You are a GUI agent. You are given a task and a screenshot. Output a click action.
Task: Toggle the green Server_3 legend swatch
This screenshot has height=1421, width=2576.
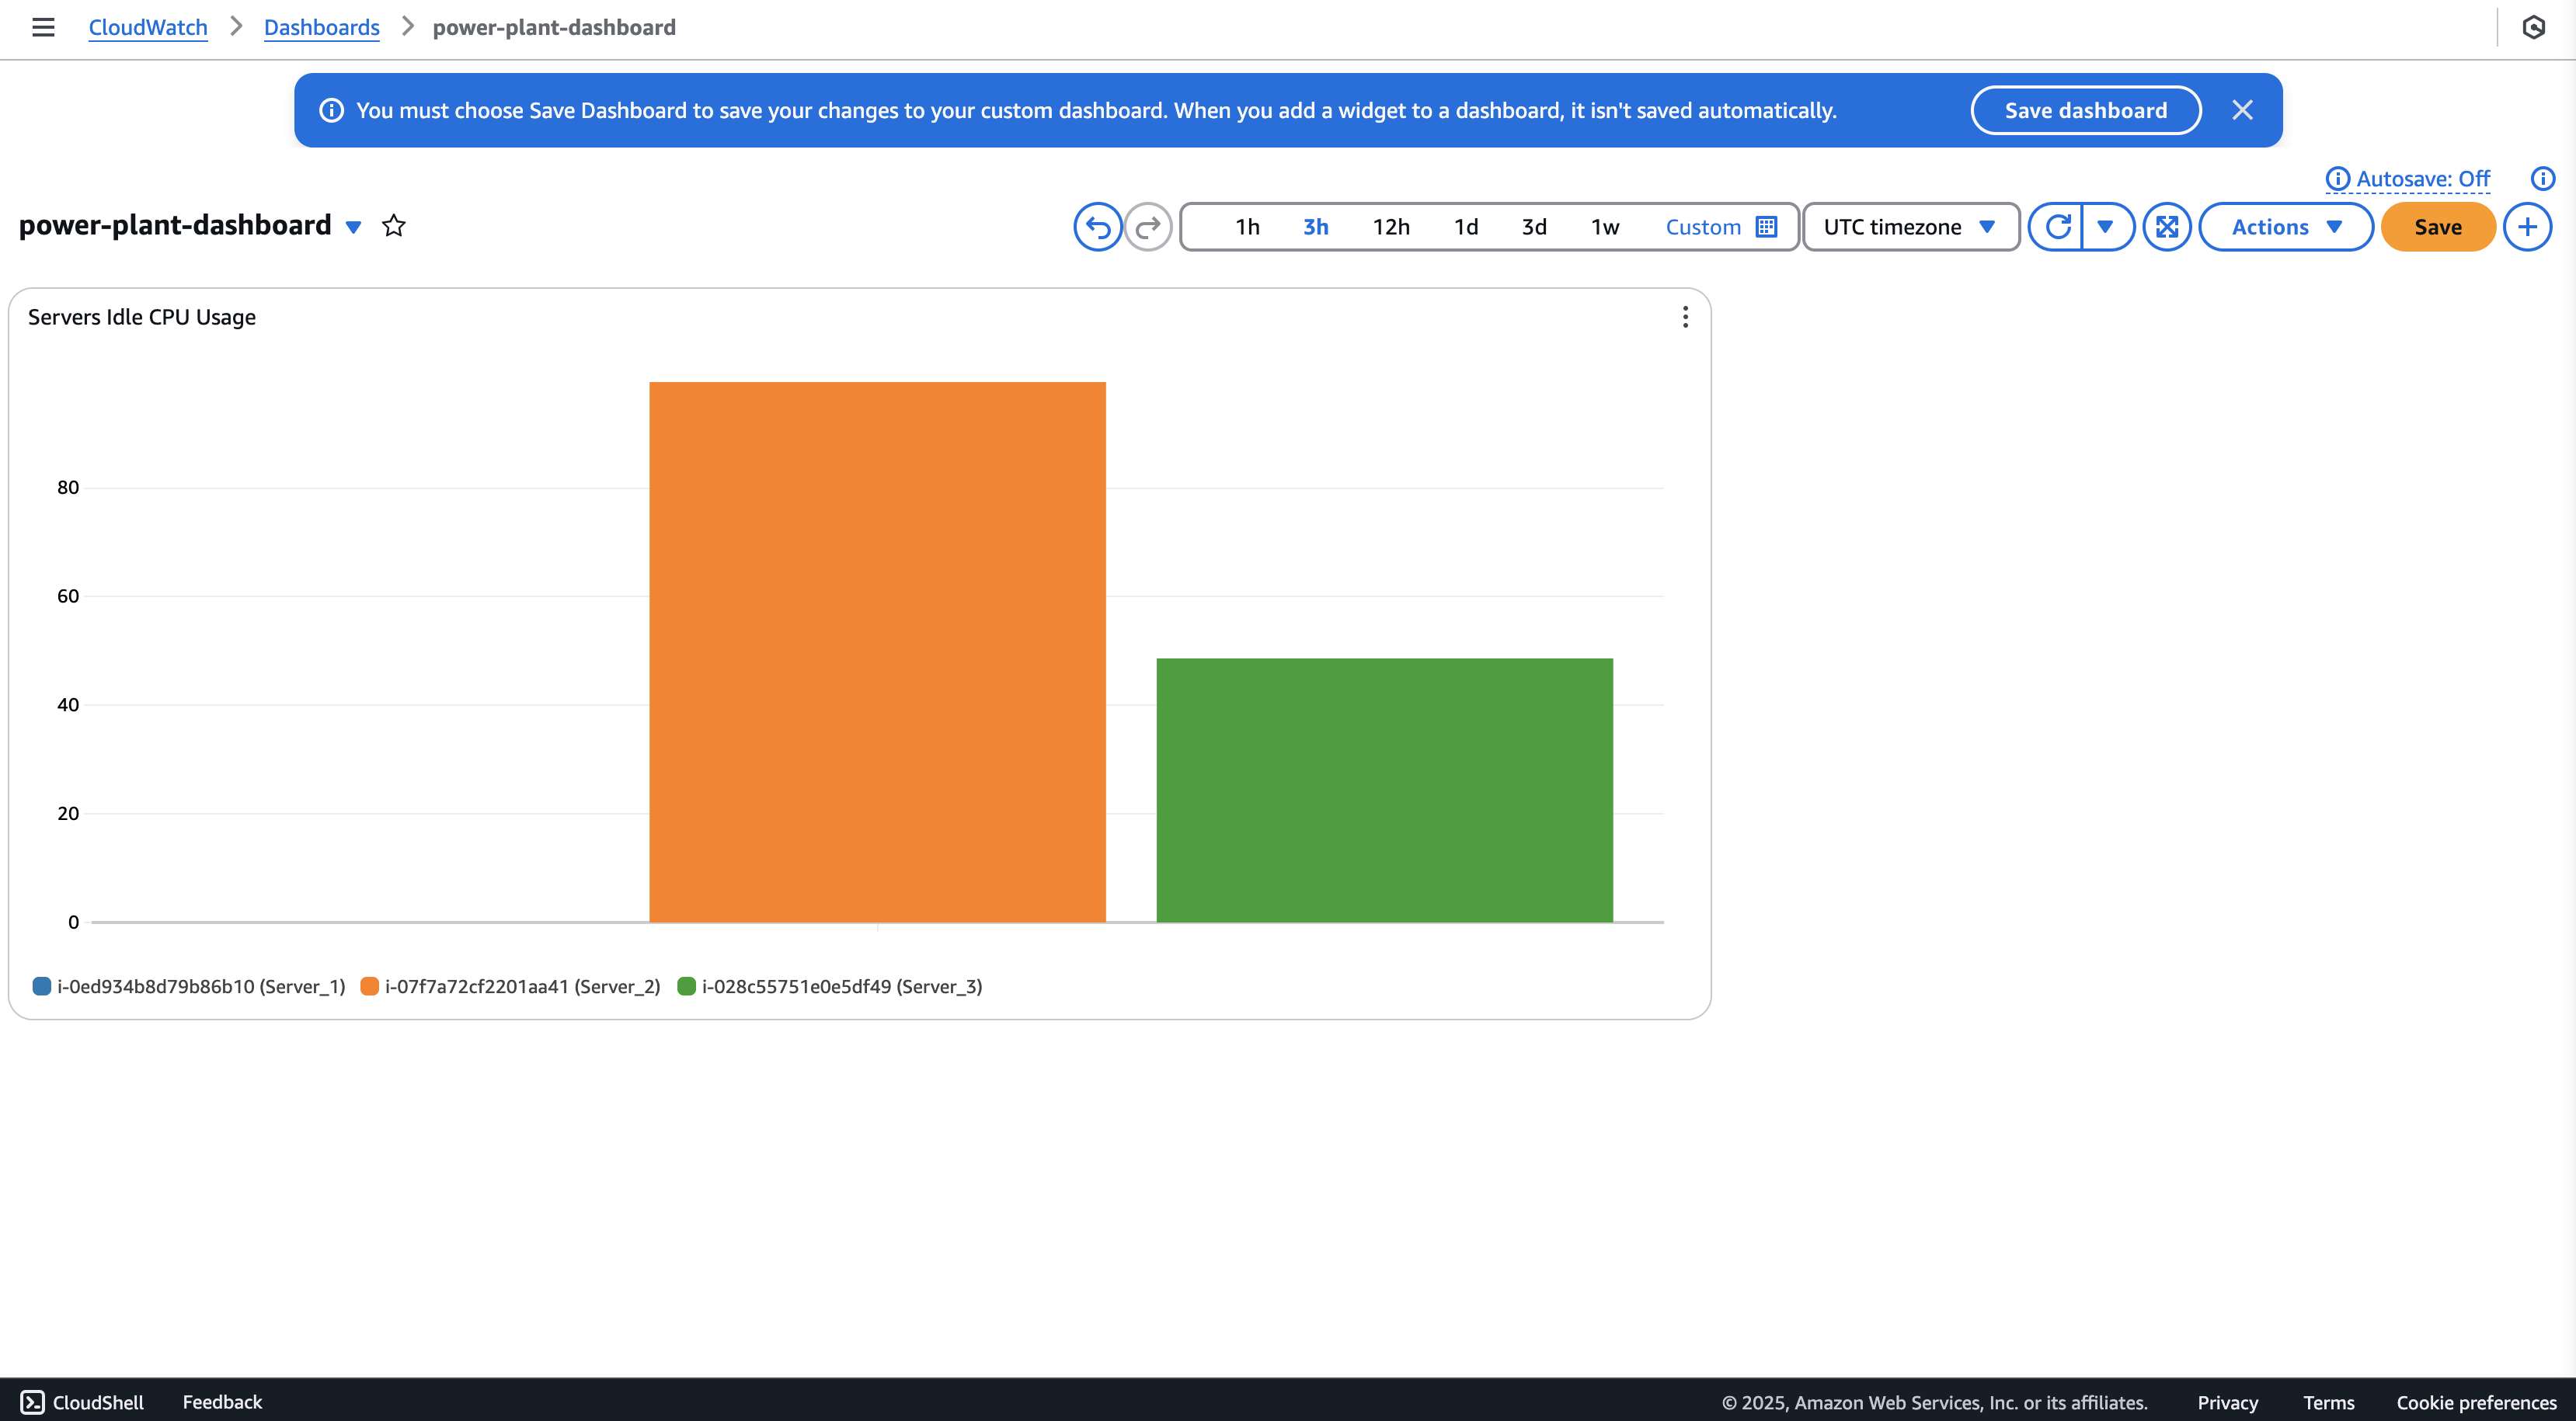686,986
